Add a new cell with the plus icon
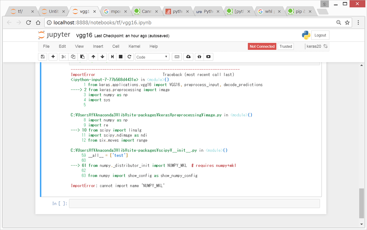 click(53, 57)
